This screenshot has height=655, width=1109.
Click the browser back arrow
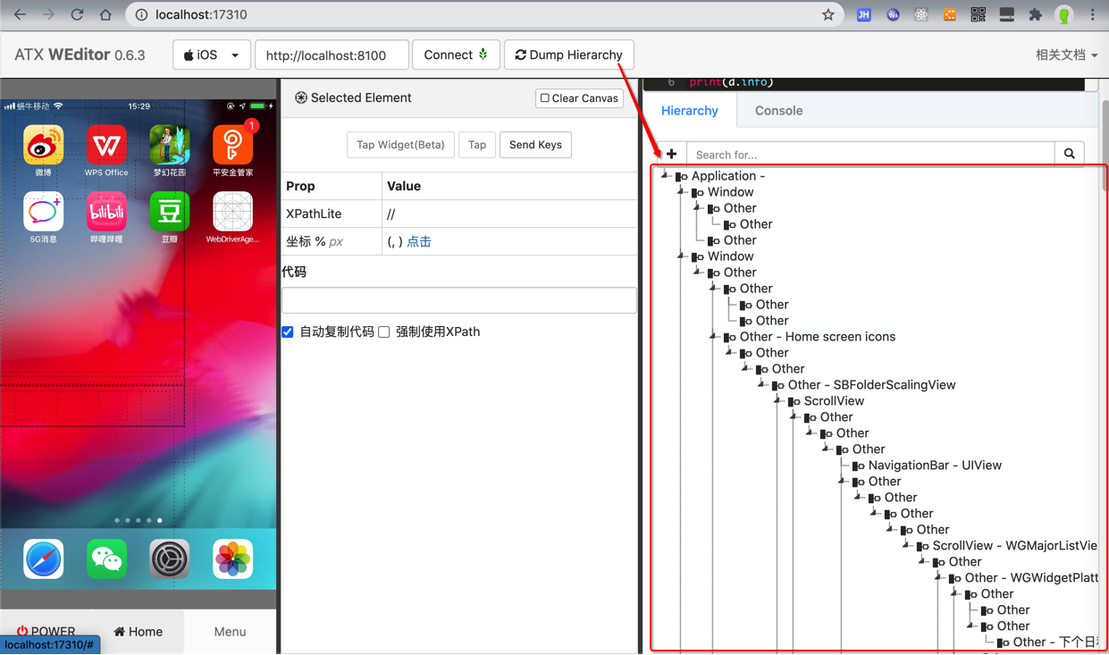click(20, 14)
